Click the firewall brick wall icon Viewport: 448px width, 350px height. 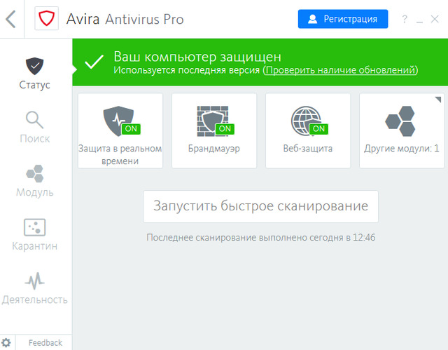coord(213,121)
